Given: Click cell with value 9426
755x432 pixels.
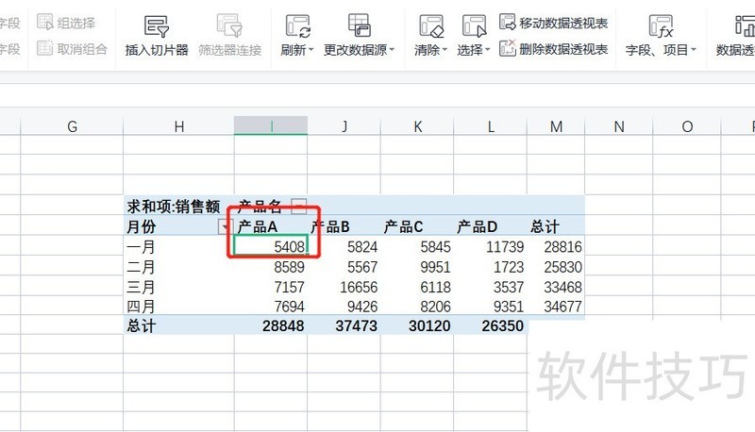Looking at the screenshot, I should (344, 307).
